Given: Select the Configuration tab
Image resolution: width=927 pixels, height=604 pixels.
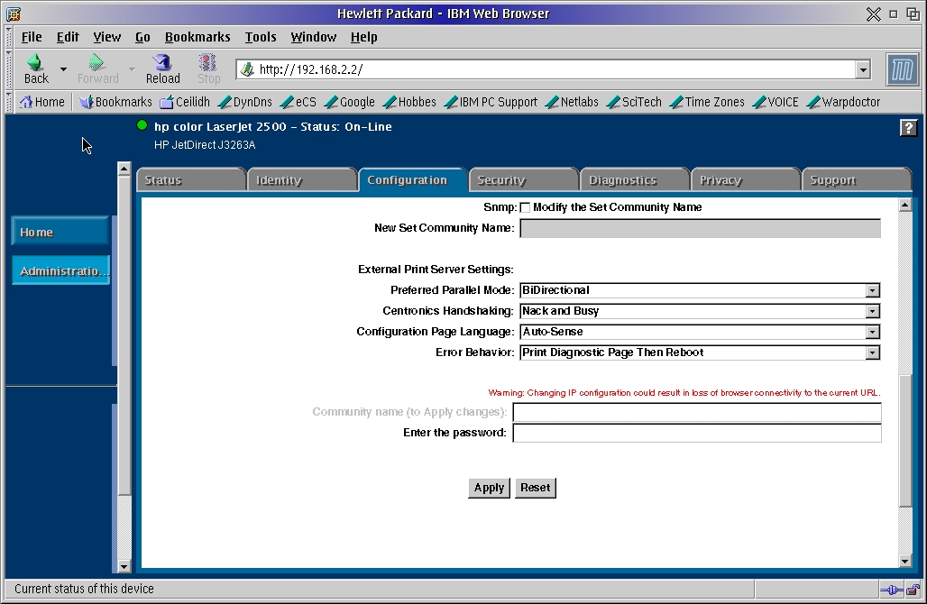Looking at the screenshot, I should (x=413, y=180).
